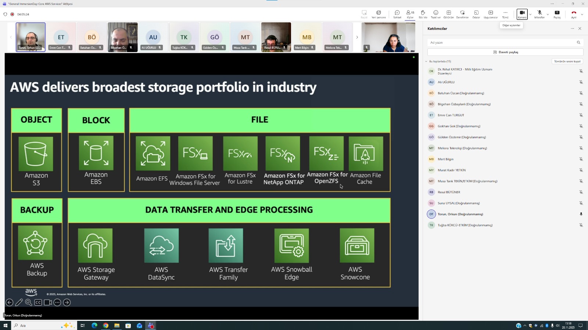Viewport: 588px width, 330px height.
Task: Click the Uygulamalar apps icon
Action: (x=491, y=14)
